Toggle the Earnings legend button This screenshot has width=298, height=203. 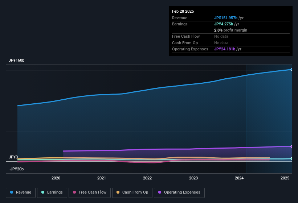tap(52, 192)
